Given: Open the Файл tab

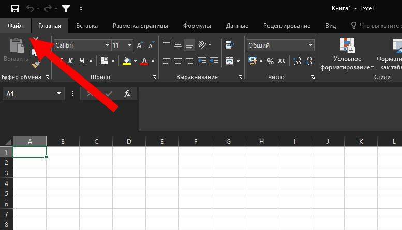Looking at the screenshot, I should coord(15,26).
